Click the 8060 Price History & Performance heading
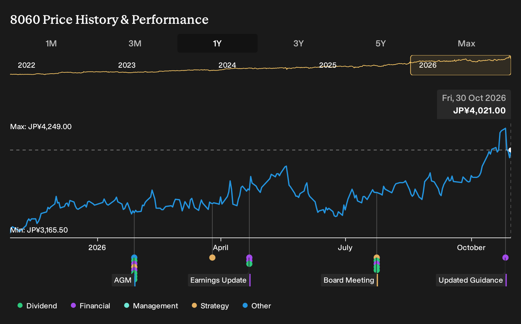This screenshot has width=521, height=324. coord(109,19)
